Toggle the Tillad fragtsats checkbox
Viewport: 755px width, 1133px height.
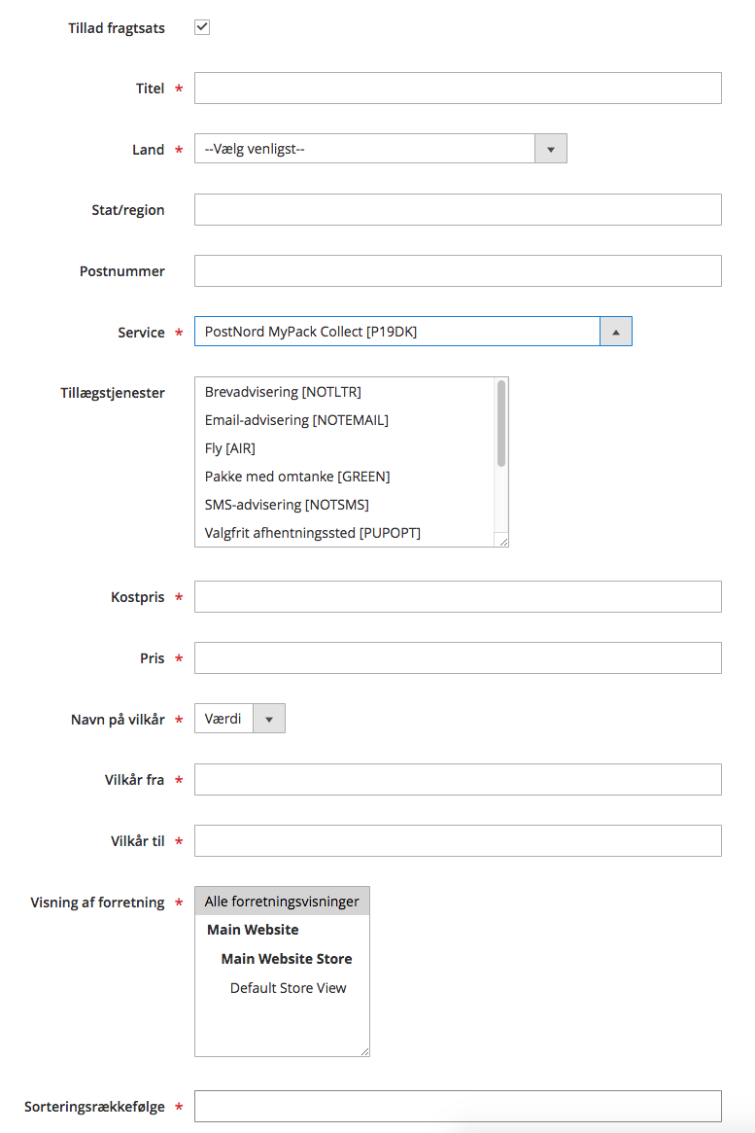[x=202, y=27]
